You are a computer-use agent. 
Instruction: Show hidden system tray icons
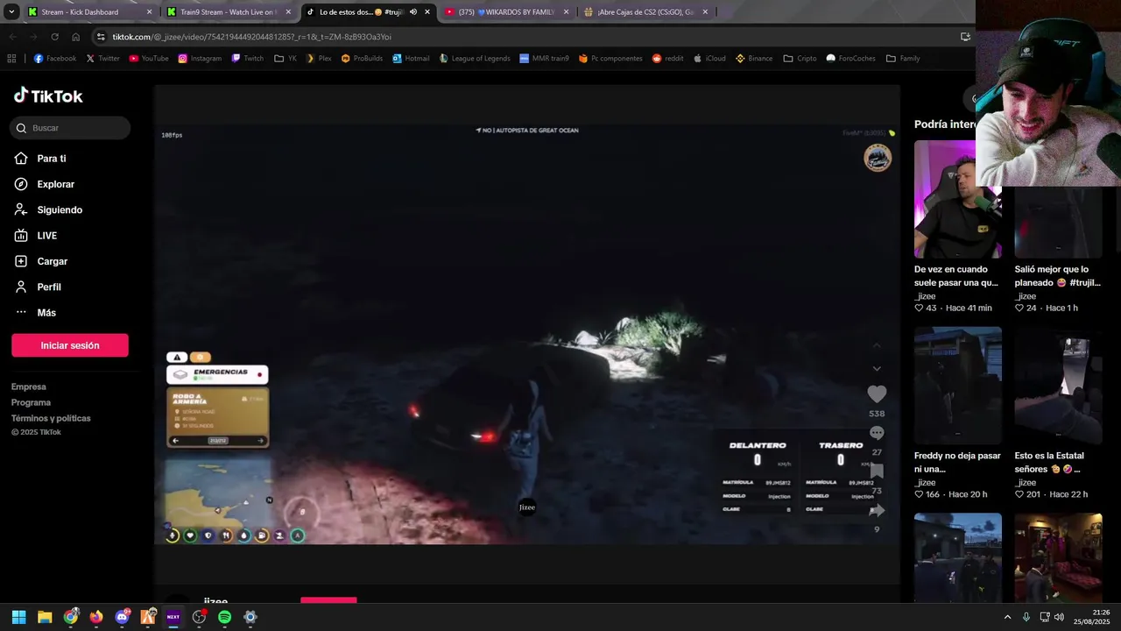[1007, 617]
